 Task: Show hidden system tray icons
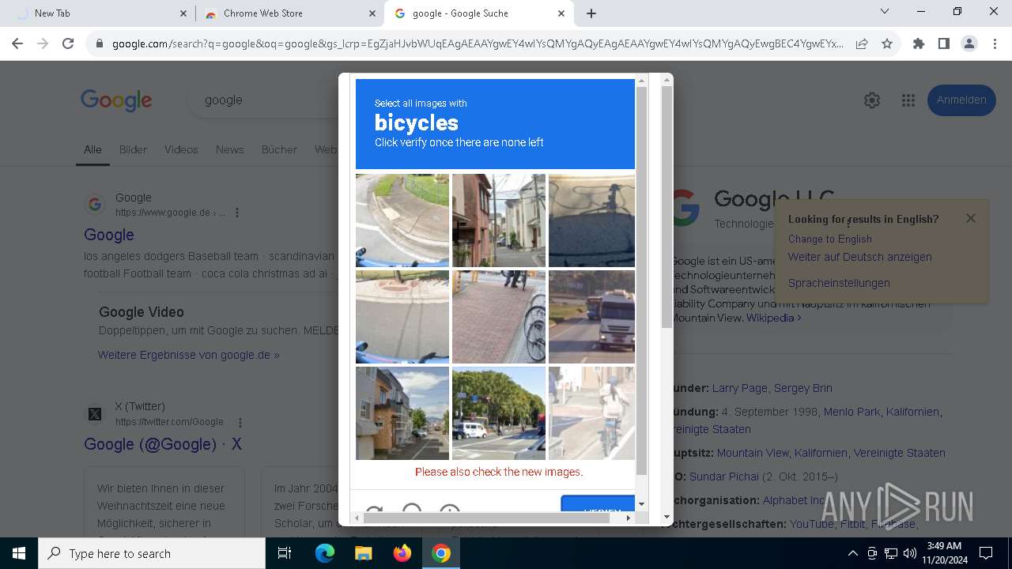(852, 553)
